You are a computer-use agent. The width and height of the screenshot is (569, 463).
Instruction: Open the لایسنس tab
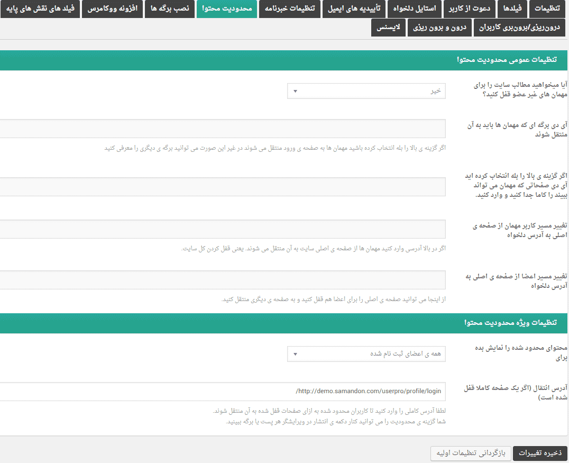coord(388,28)
